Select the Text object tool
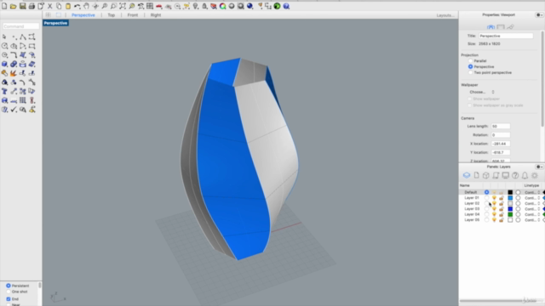Viewport: 545px width, 306px height. [4, 91]
